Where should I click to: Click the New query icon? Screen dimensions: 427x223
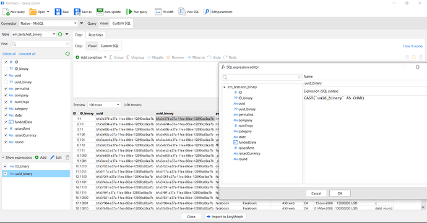pos(6,12)
